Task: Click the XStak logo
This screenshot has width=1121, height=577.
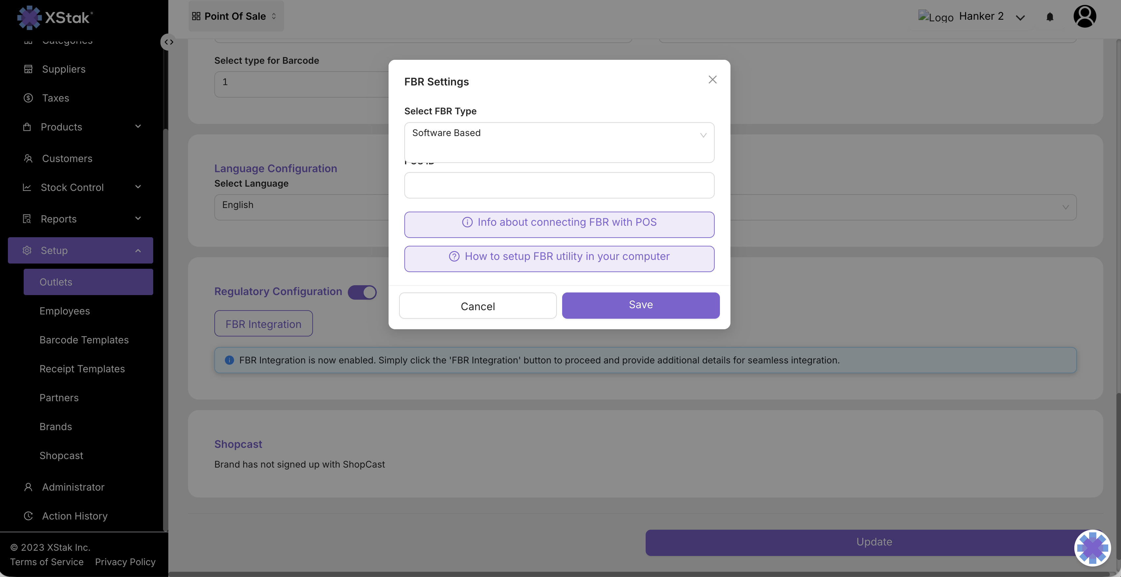Action: coord(55,17)
